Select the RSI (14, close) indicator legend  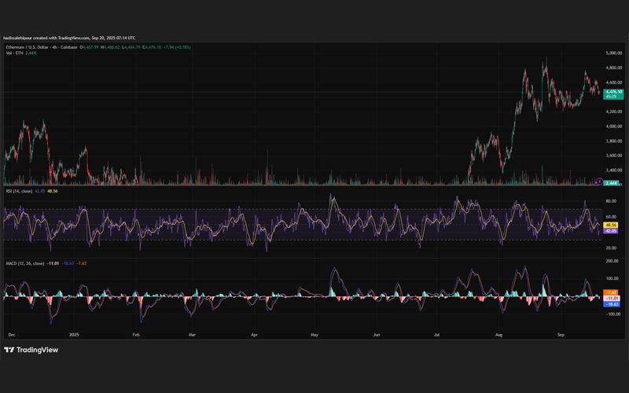[19, 191]
